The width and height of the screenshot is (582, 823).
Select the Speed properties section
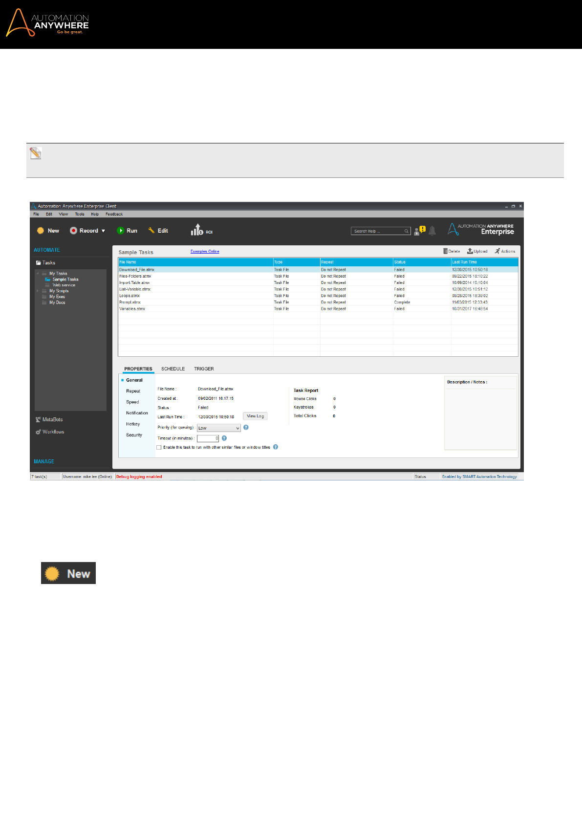pyautogui.click(x=132, y=402)
